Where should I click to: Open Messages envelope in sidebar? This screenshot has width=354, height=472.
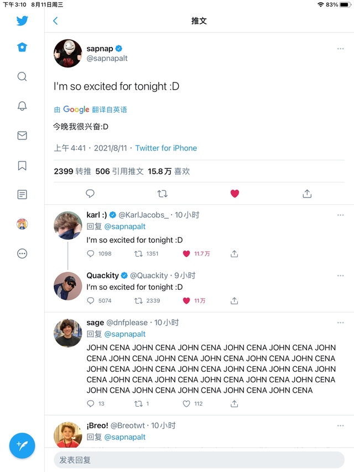22,136
